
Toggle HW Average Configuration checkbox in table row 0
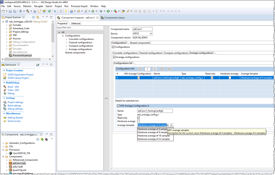tap(139, 78)
